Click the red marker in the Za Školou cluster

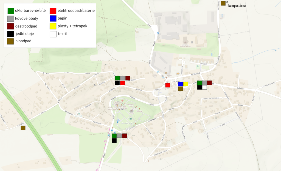coord(122,83)
